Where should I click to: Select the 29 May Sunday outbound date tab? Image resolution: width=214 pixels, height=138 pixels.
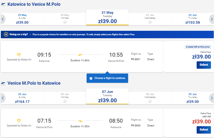coord(22,19)
